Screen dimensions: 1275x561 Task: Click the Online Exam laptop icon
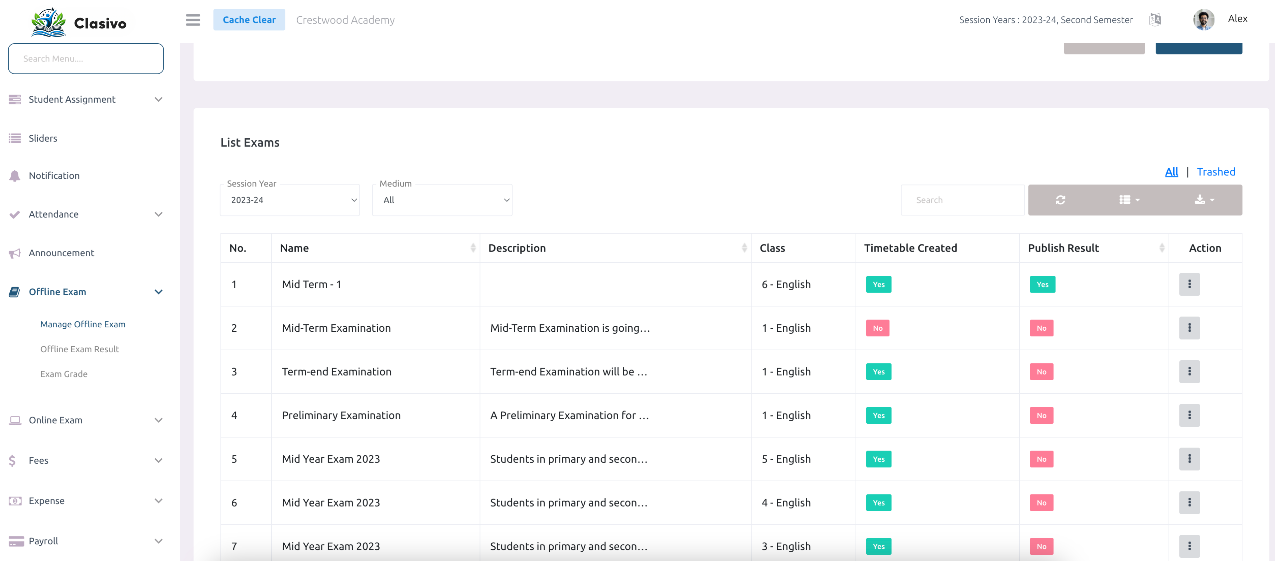(15, 420)
